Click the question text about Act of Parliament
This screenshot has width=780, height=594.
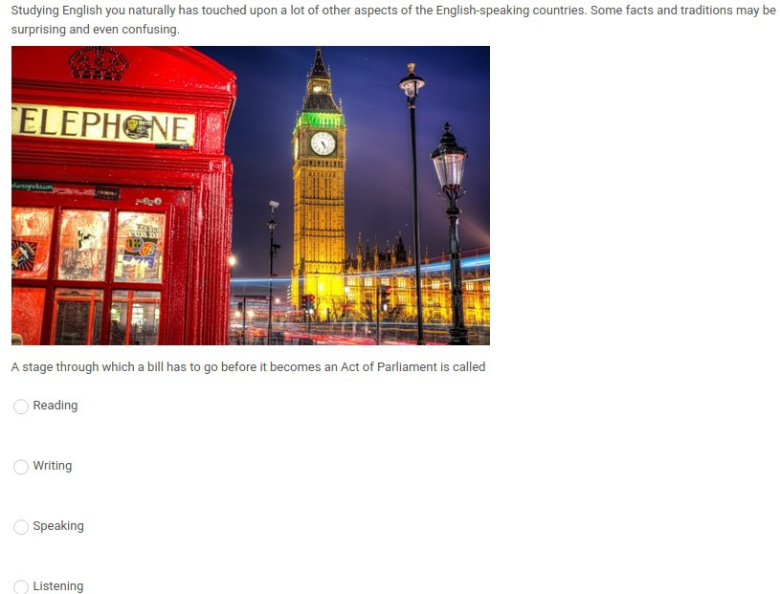[248, 367]
